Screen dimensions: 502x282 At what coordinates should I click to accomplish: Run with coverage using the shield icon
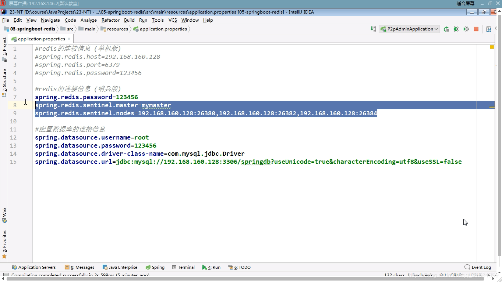(x=466, y=29)
